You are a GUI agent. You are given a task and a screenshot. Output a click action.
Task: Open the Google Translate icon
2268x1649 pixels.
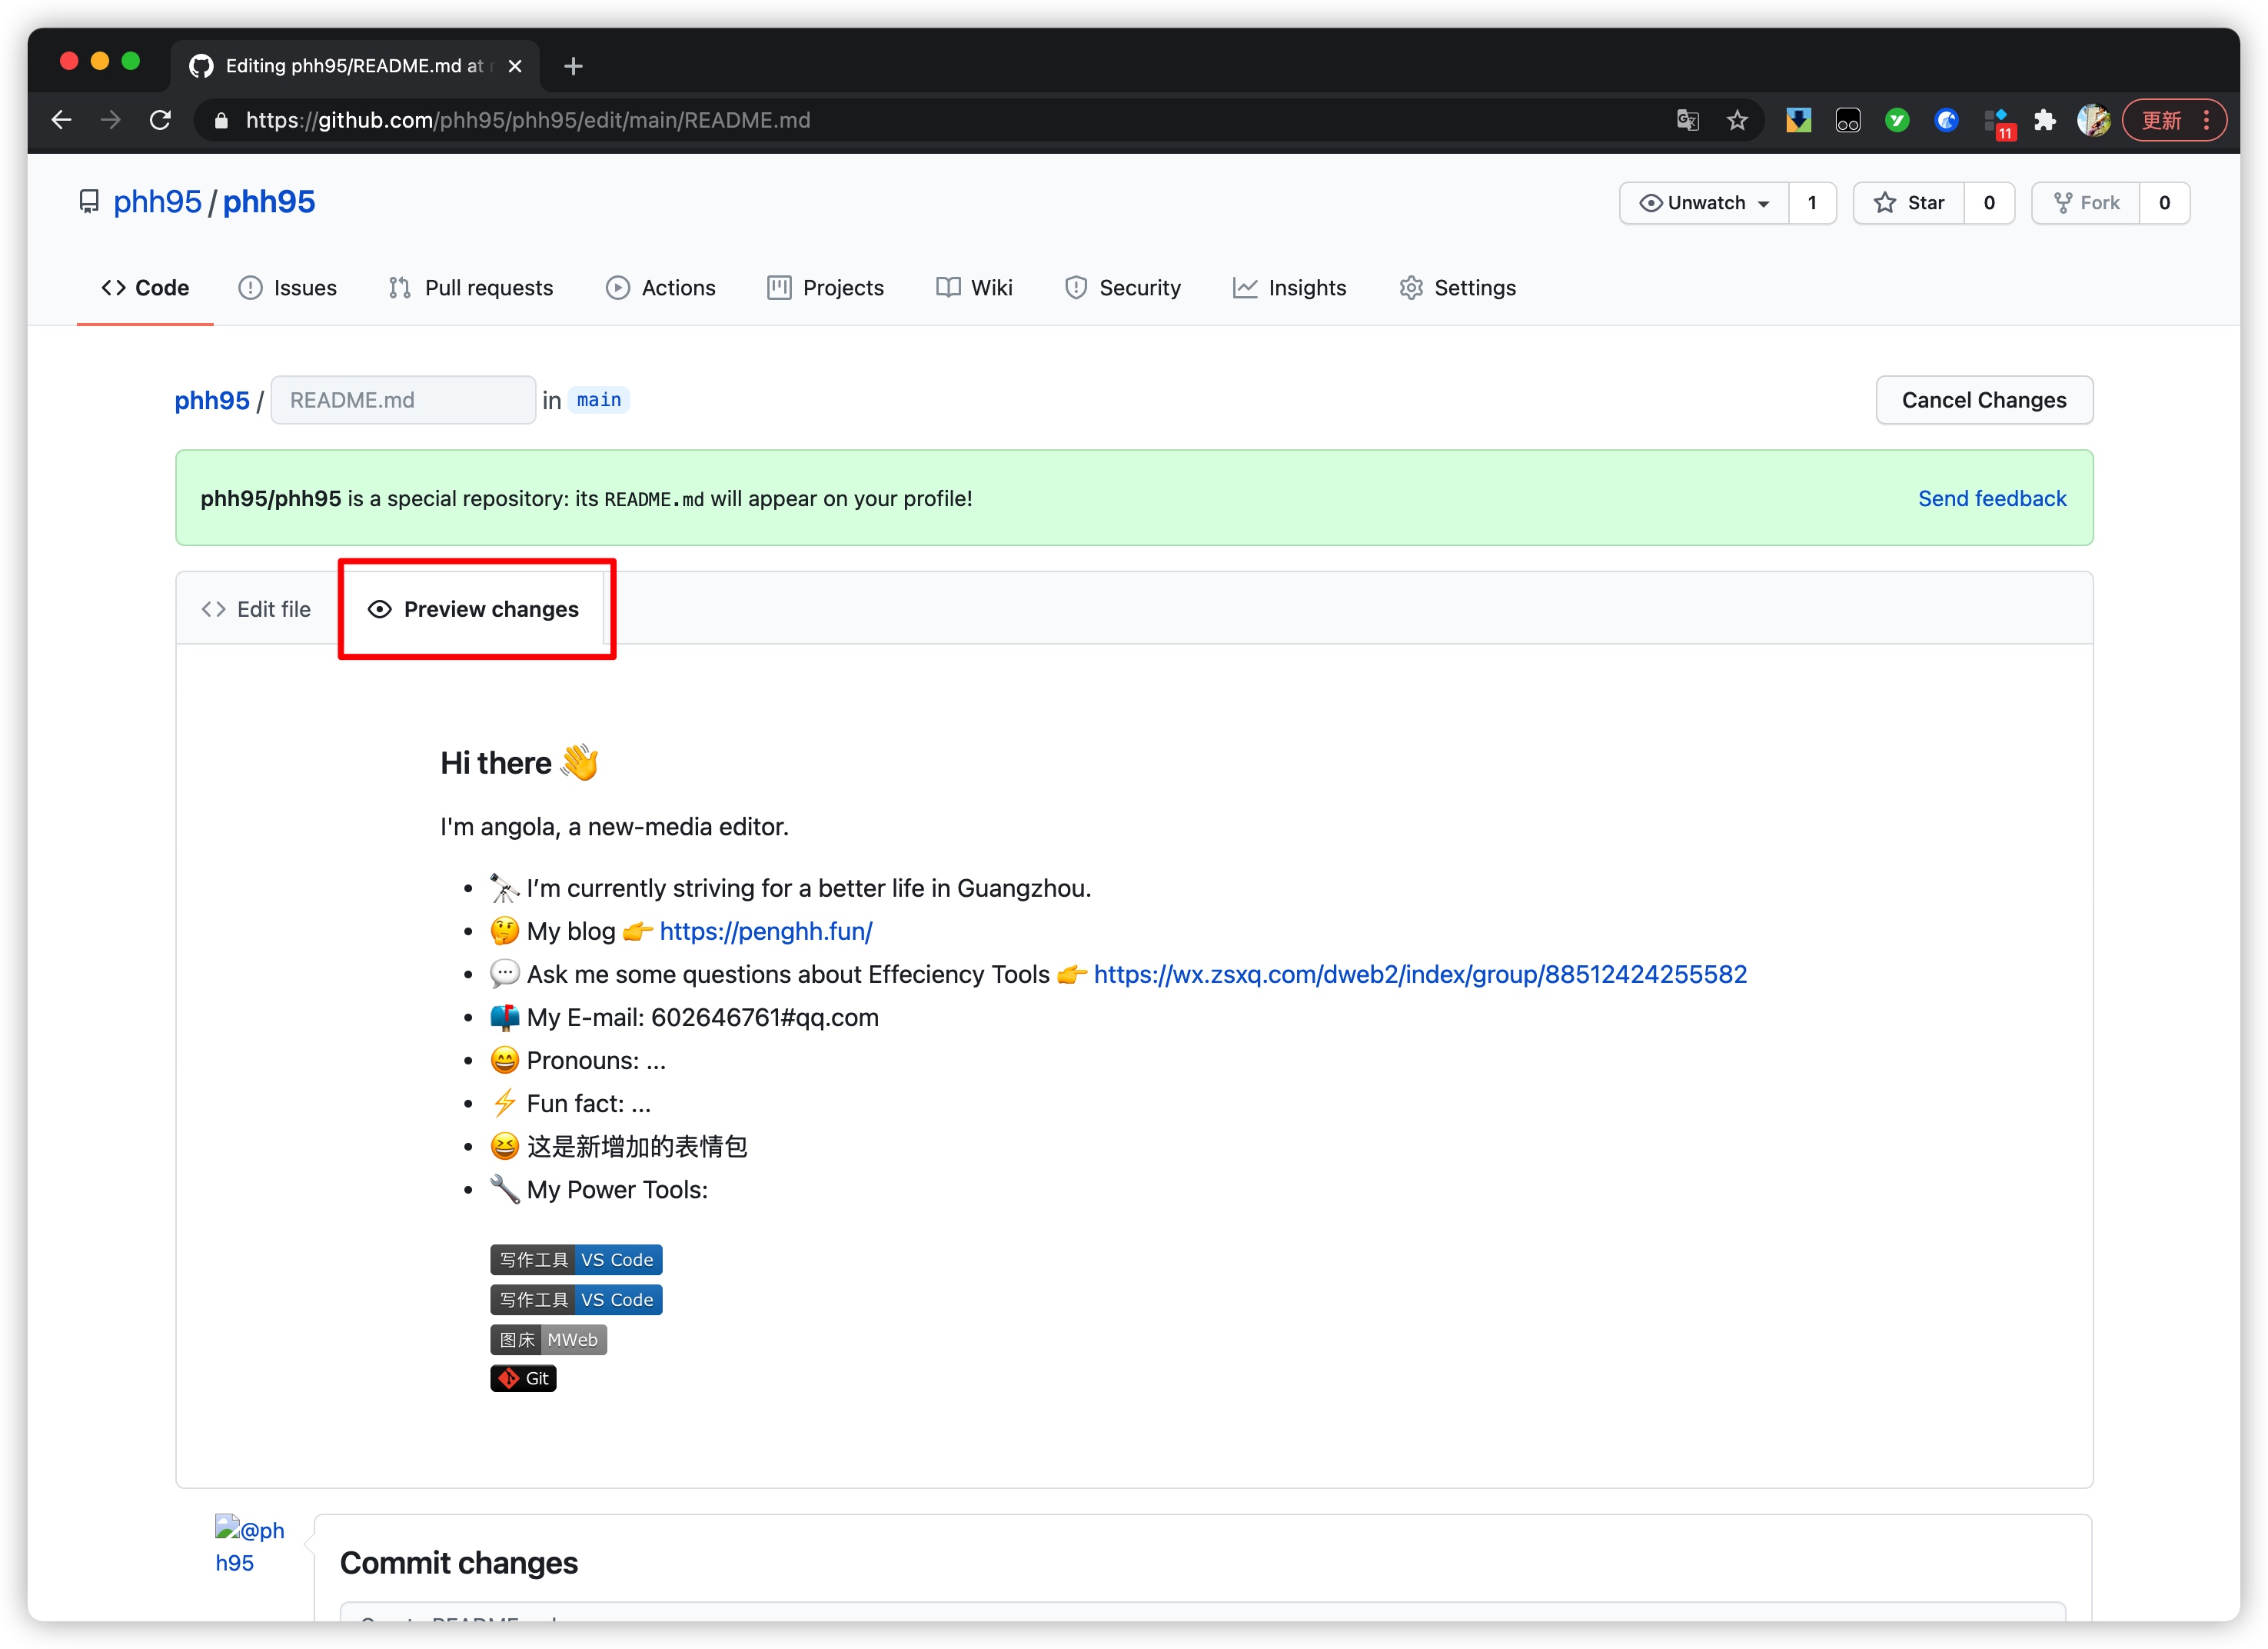tap(1688, 120)
